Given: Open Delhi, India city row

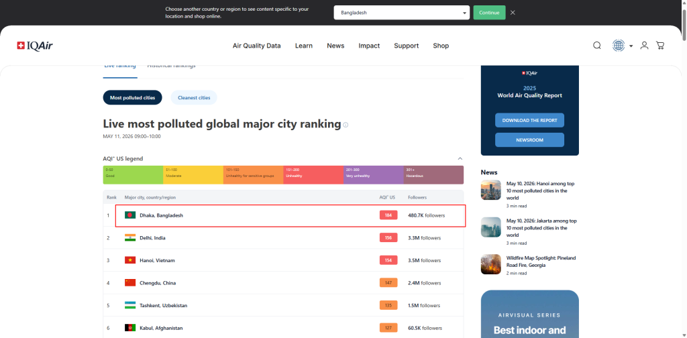Looking at the screenshot, I should [x=284, y=237].
